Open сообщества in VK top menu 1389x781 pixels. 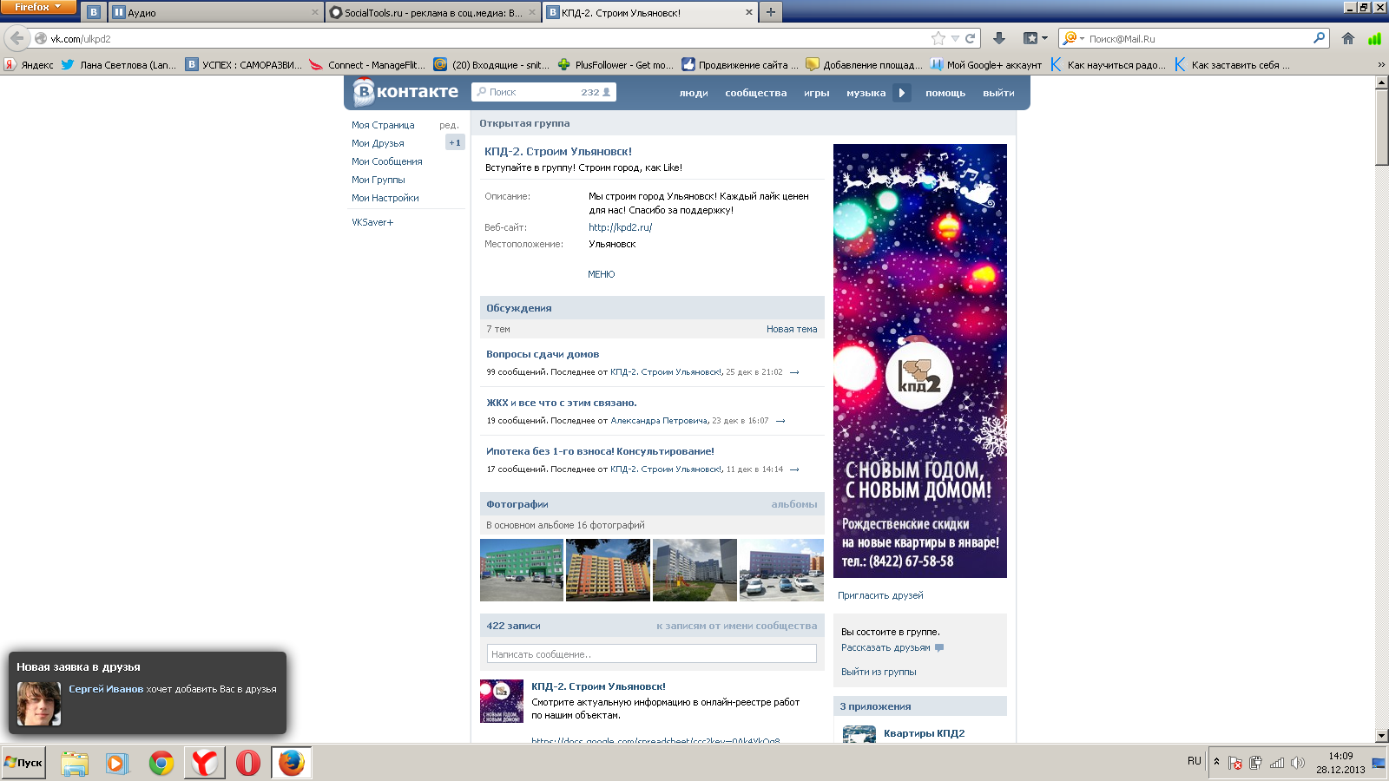tap(756, 93)
